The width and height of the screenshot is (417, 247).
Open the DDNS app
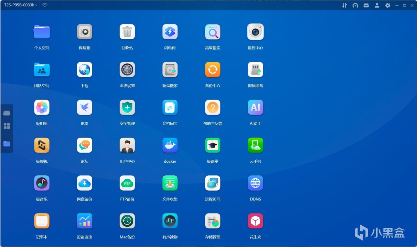click(255, 183)
